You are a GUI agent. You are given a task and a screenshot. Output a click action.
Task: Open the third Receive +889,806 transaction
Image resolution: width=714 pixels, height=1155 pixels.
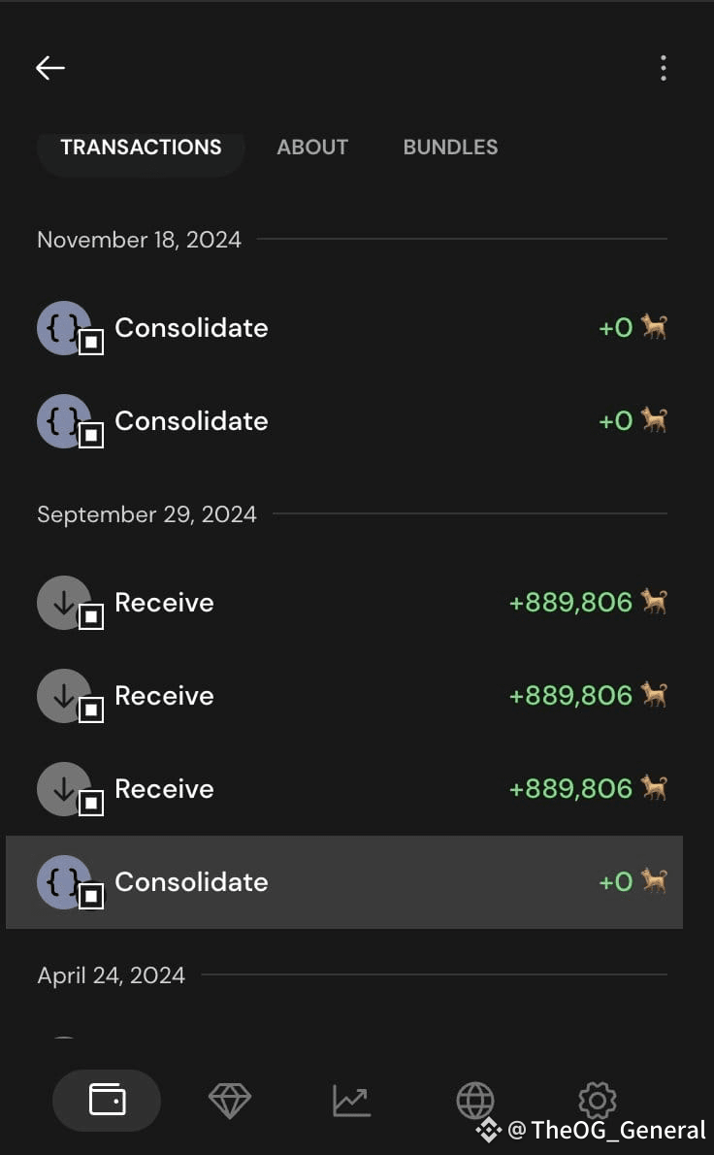pos(352,789)
